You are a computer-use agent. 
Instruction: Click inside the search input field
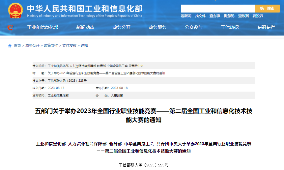click(x=218, y=9)
